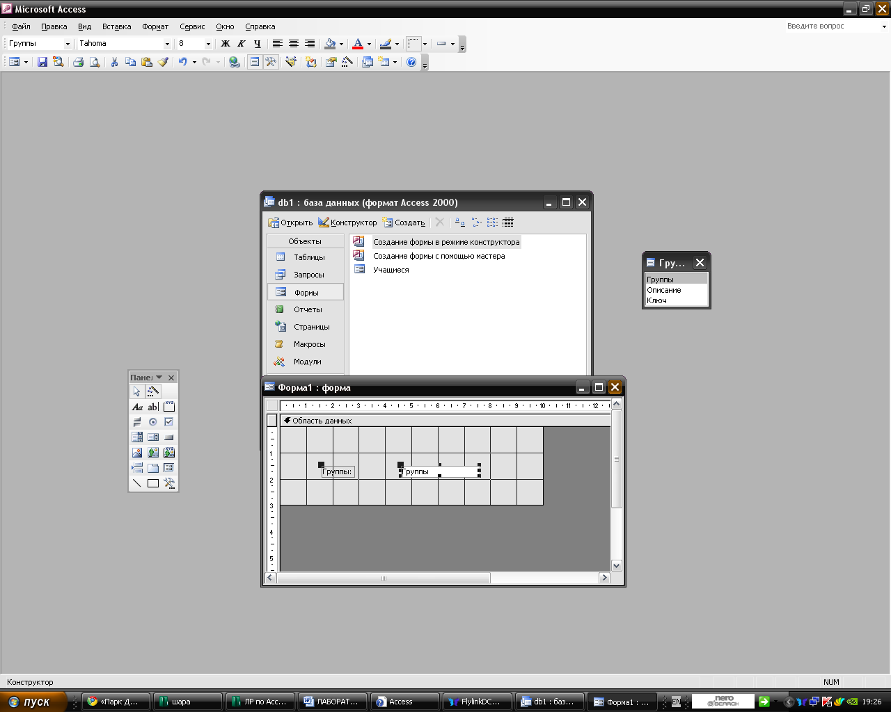Open the Вставка menu
891x712 pixels.
click(116, 26)
